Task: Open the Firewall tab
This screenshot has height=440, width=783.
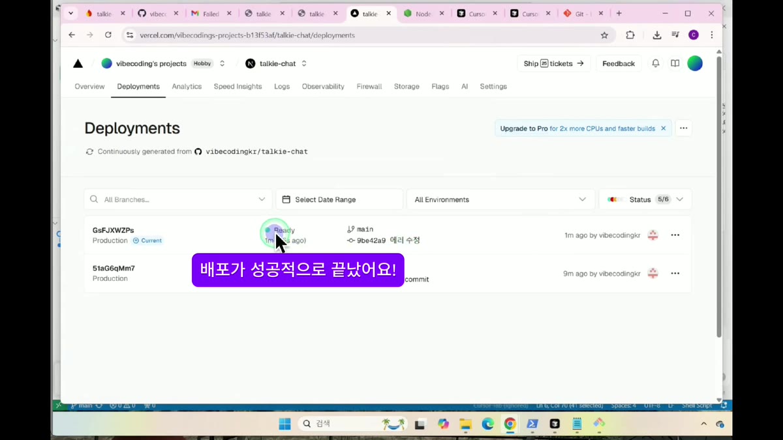Action: click(x=369, y=86)
